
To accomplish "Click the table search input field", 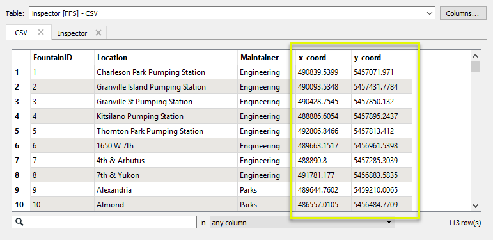I will [x=104, y=222].
